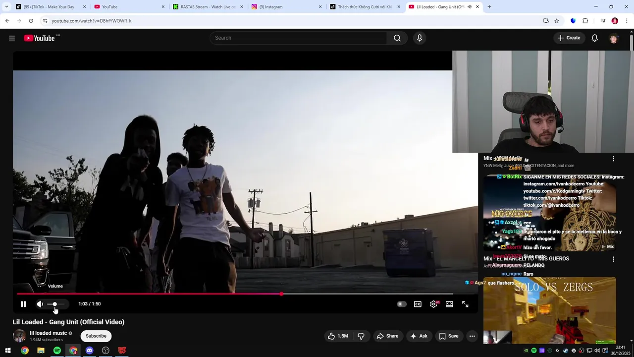The height and width of the screenshot is (357, 634).
Task: Open File Explorer from taskbar
Action: click(41, 351)
